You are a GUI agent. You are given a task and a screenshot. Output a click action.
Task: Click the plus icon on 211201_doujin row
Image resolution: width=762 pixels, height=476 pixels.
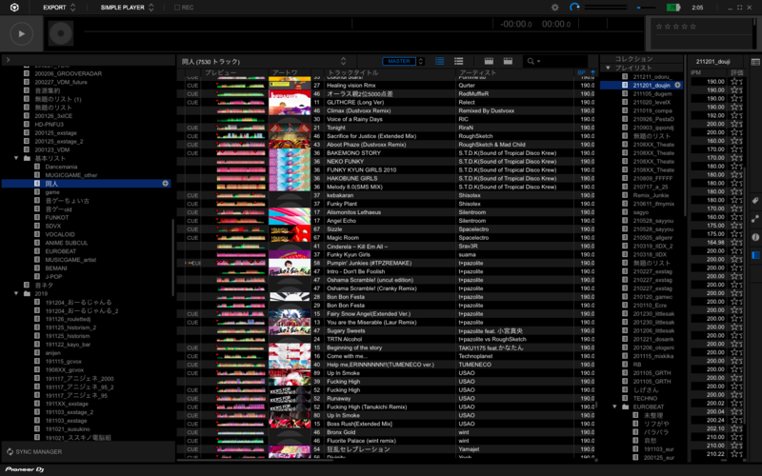coord(677,85)
